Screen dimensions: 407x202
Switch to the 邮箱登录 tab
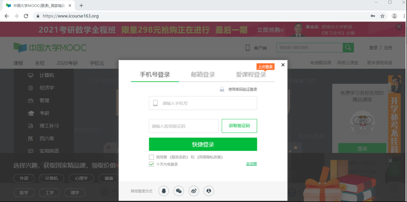point(203,75)
